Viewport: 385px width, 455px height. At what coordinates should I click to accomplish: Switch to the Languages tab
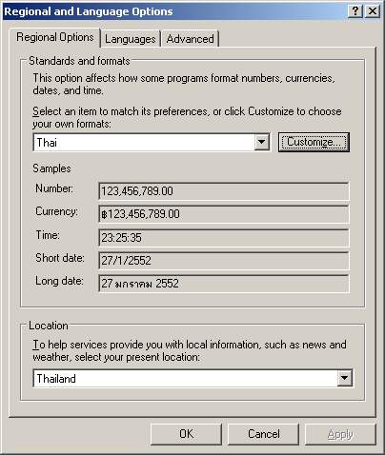(x=131, y=39)
